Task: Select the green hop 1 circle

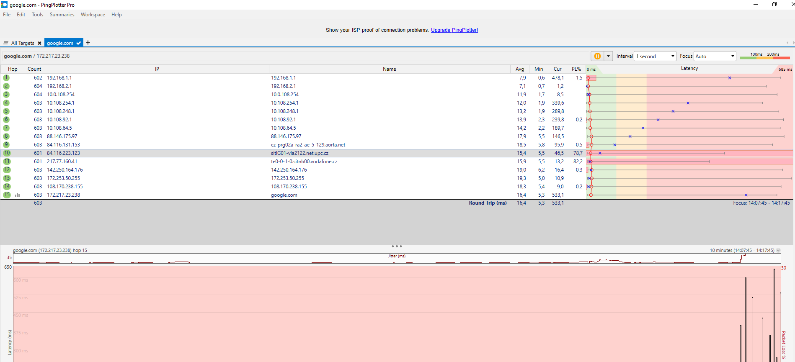Action: coord(6,78)
